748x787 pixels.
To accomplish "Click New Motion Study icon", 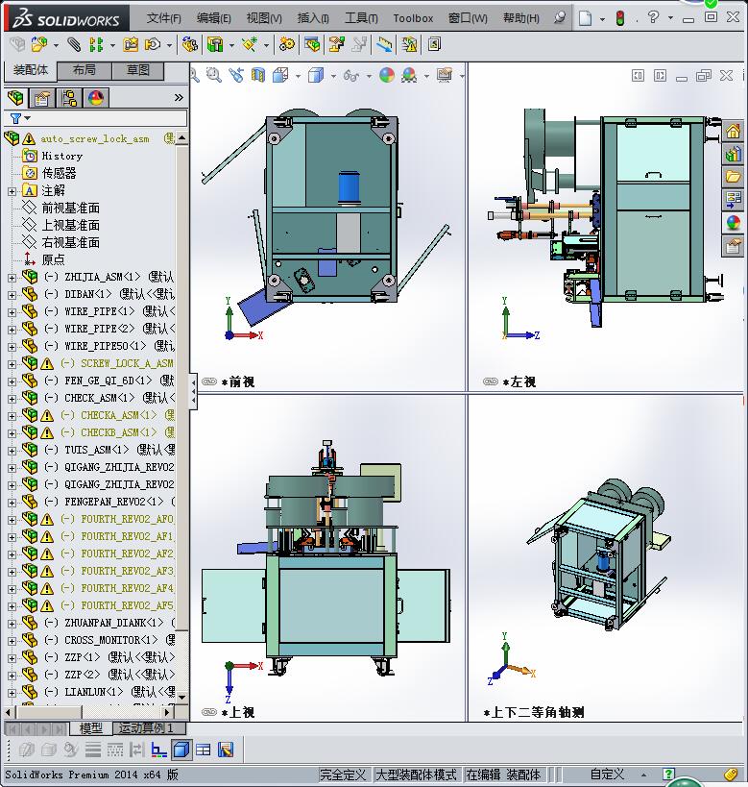I will [286, 44].
